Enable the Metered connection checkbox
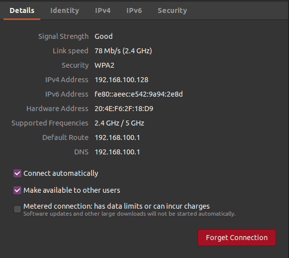Image resolution: width=289 pixels, height=258 pixels. tap(17, 209)
